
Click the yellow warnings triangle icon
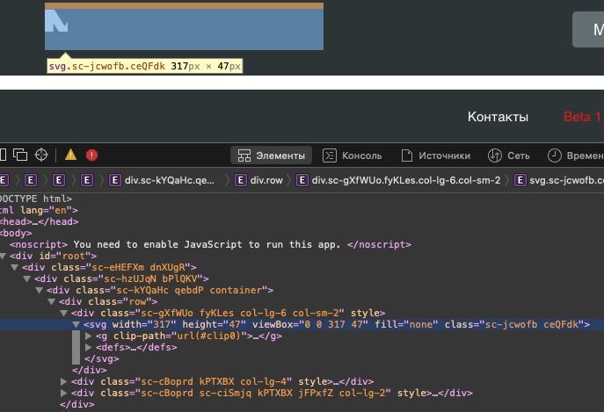click(x=70, y=155)
